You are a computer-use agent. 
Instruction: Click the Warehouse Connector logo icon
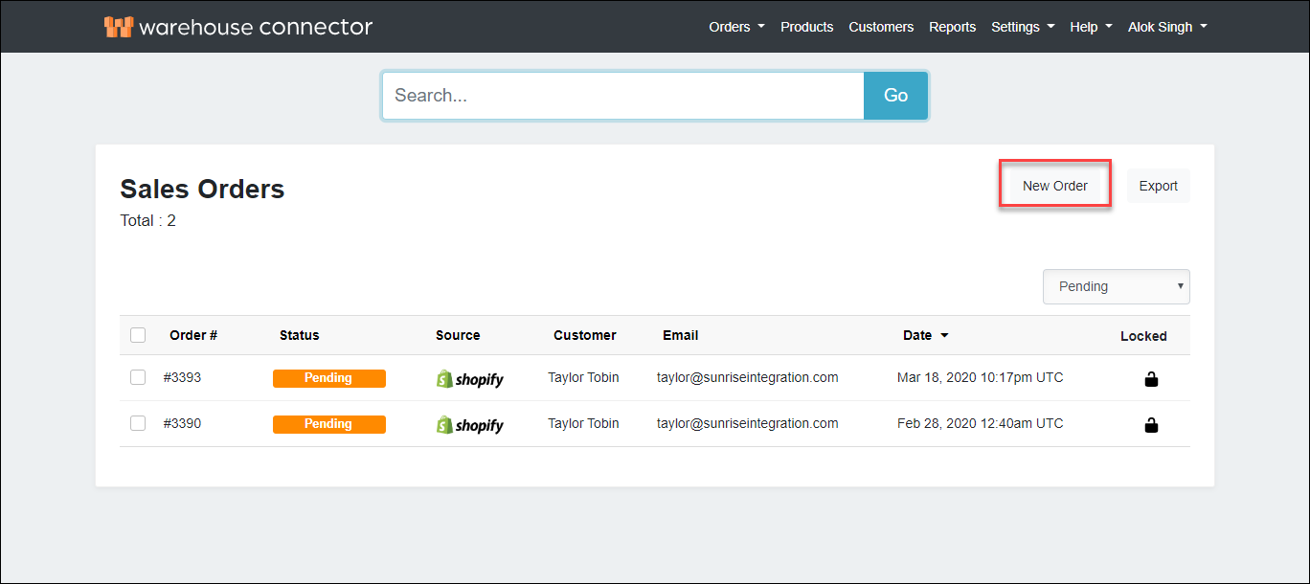click(x=119, y=27)
